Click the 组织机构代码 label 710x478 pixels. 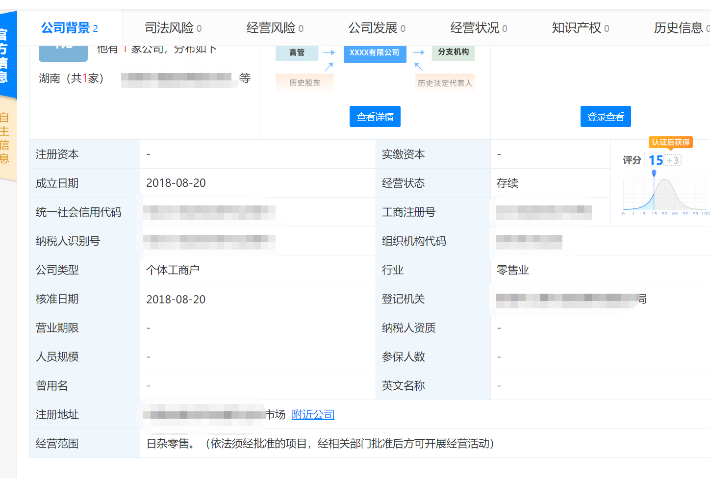[414, 241]
